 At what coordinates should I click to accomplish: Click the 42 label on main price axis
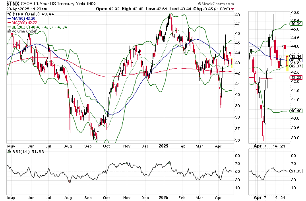tap(237, 73)
